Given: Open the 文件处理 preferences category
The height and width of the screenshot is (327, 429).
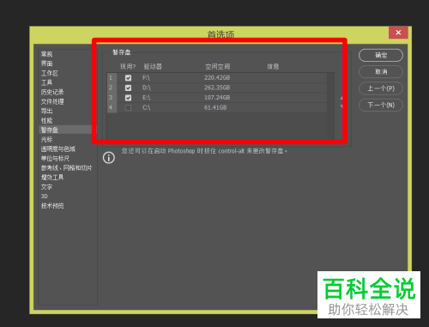Looking at the screenshot, I should pyautogui.click(x=52, y=101).
